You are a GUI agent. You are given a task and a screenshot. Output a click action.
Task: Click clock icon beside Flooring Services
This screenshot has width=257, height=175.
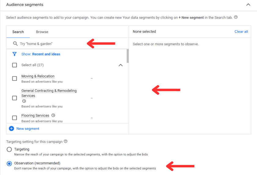tap(53, 115)
